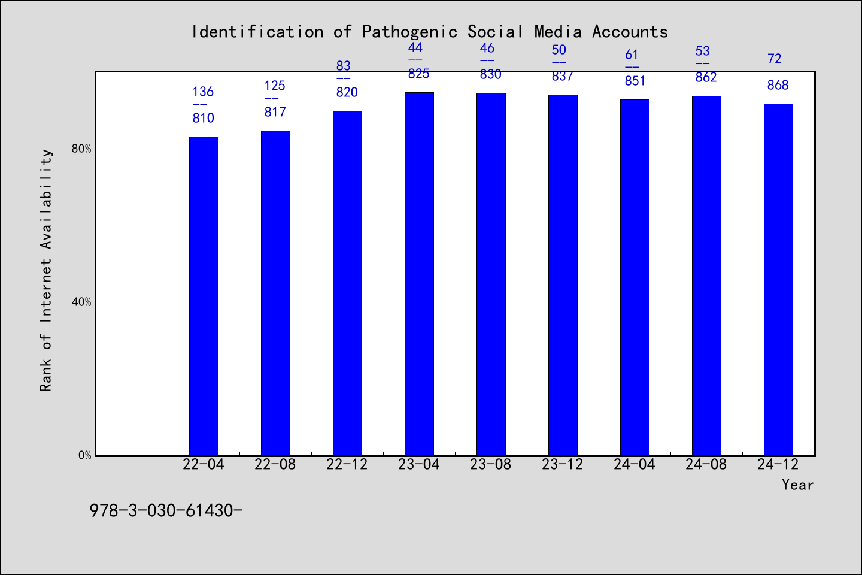862x575 pixels.
Task: Click the 22-08 x-axis label
Action: point(275,464)
